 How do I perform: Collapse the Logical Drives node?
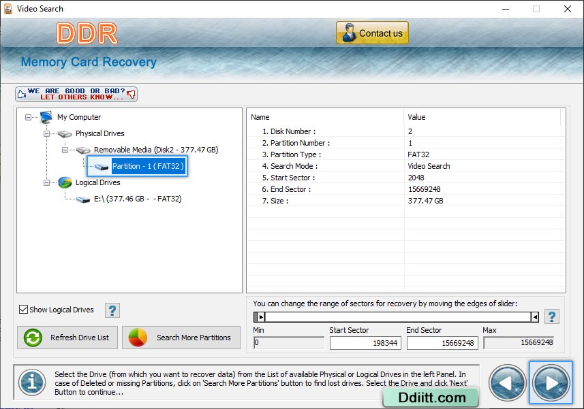(x=46, y=182)
